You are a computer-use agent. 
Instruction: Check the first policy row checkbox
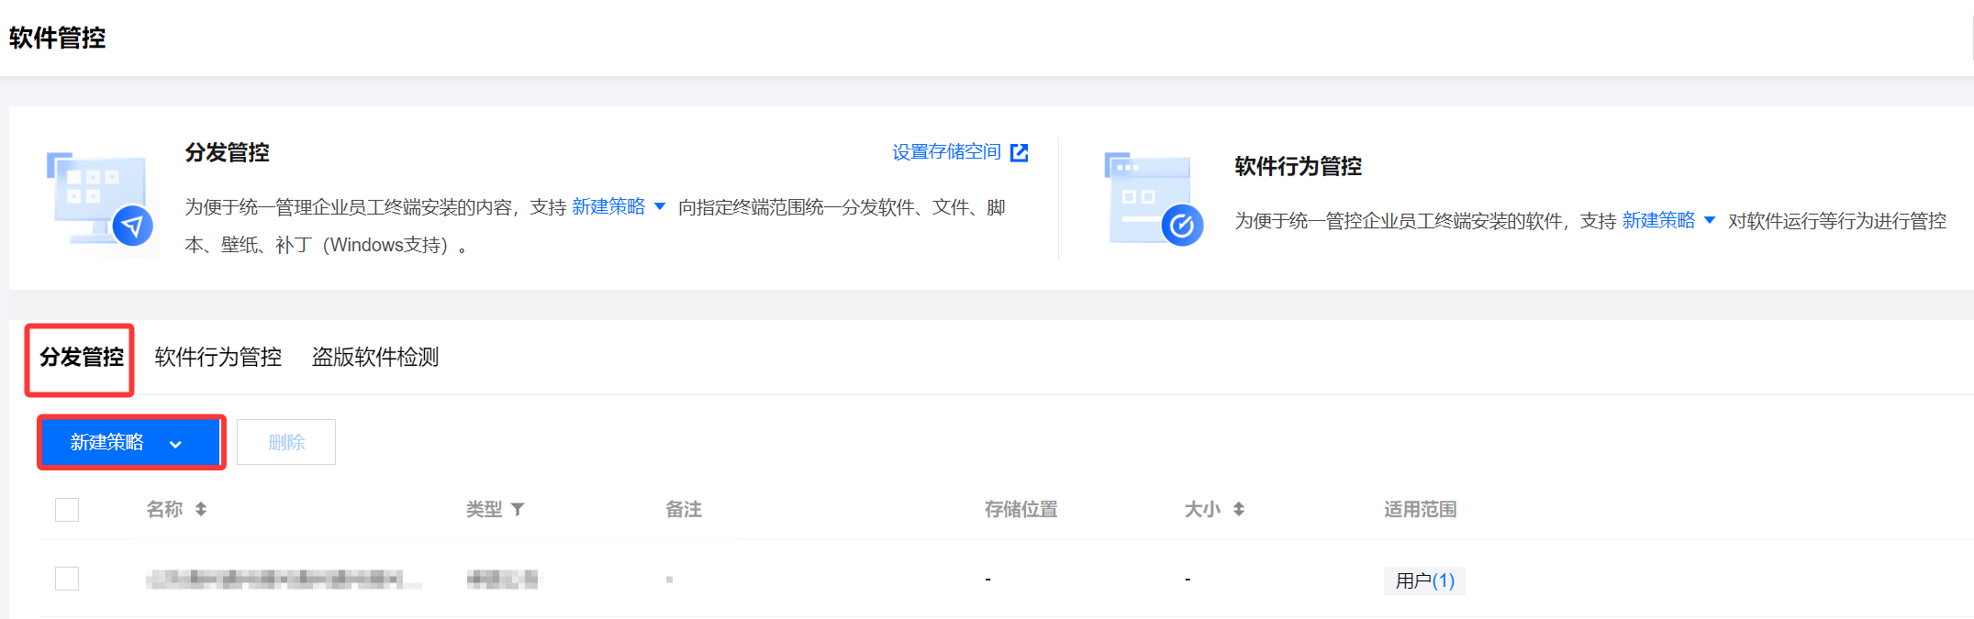pos(67,579)
